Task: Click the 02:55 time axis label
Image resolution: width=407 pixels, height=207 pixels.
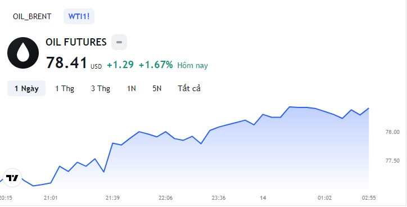Action: tap(369, 198)
